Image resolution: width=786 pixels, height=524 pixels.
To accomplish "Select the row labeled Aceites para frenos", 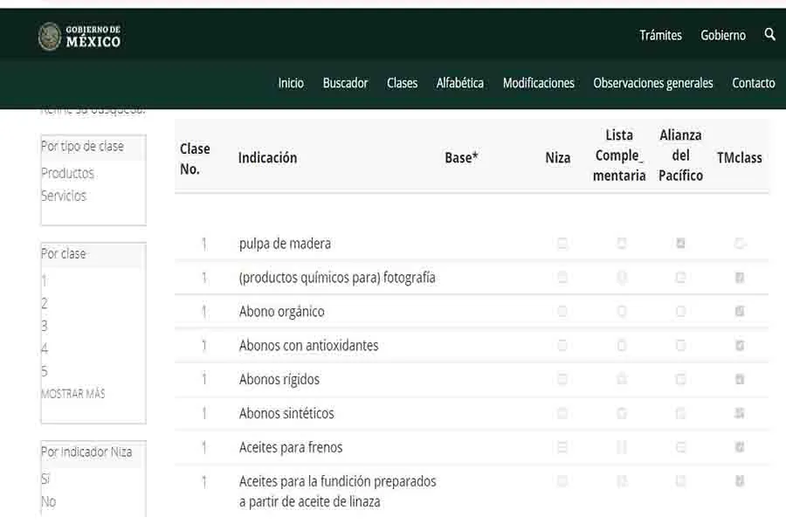I will 291,447.
